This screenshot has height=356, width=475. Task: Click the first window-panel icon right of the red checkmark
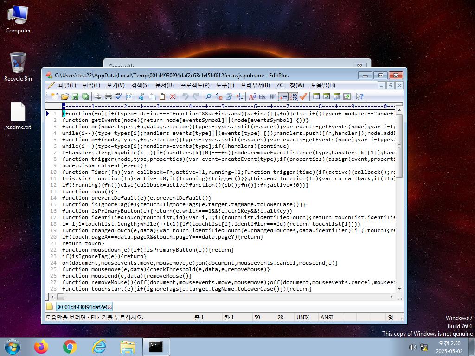click(x=316, y=96)
